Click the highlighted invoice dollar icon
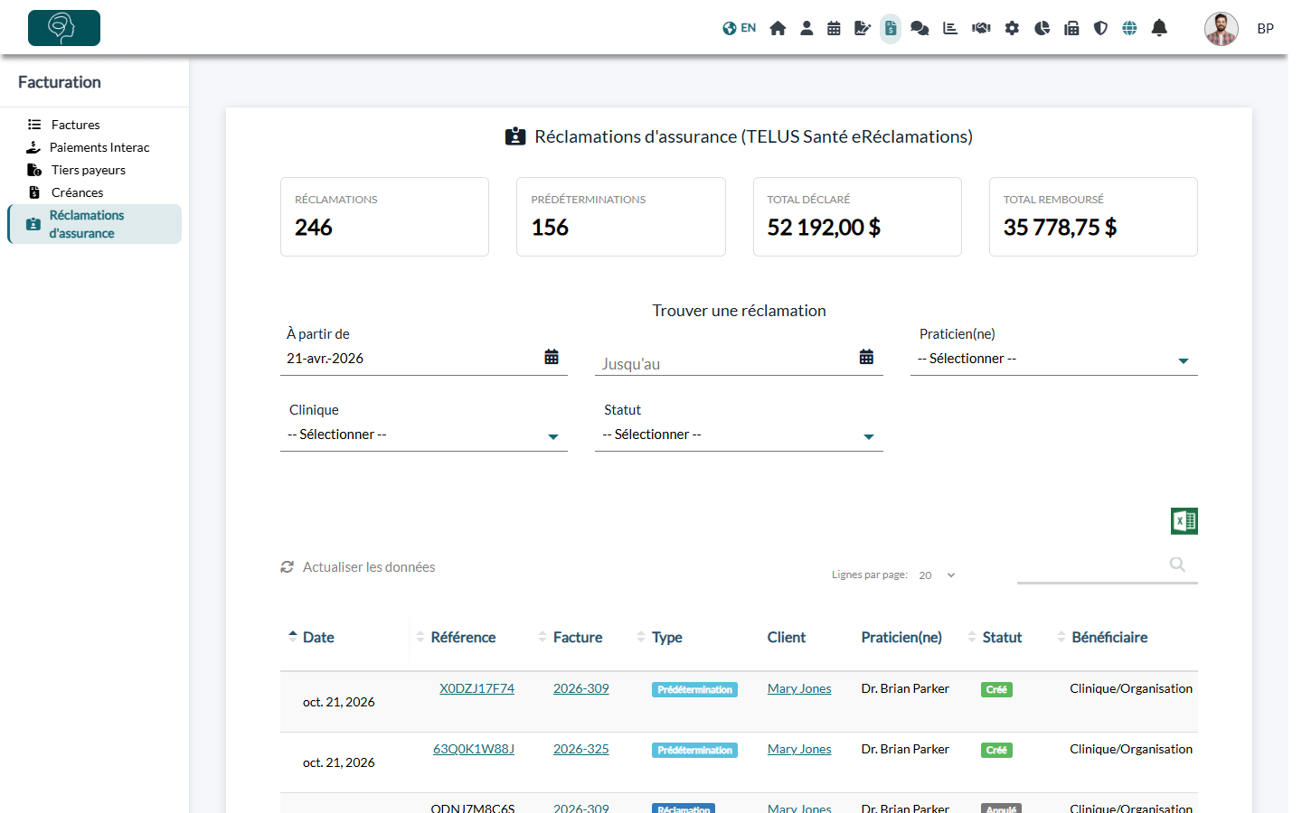The image size is (1302, 813). click(x=891, y=28)
